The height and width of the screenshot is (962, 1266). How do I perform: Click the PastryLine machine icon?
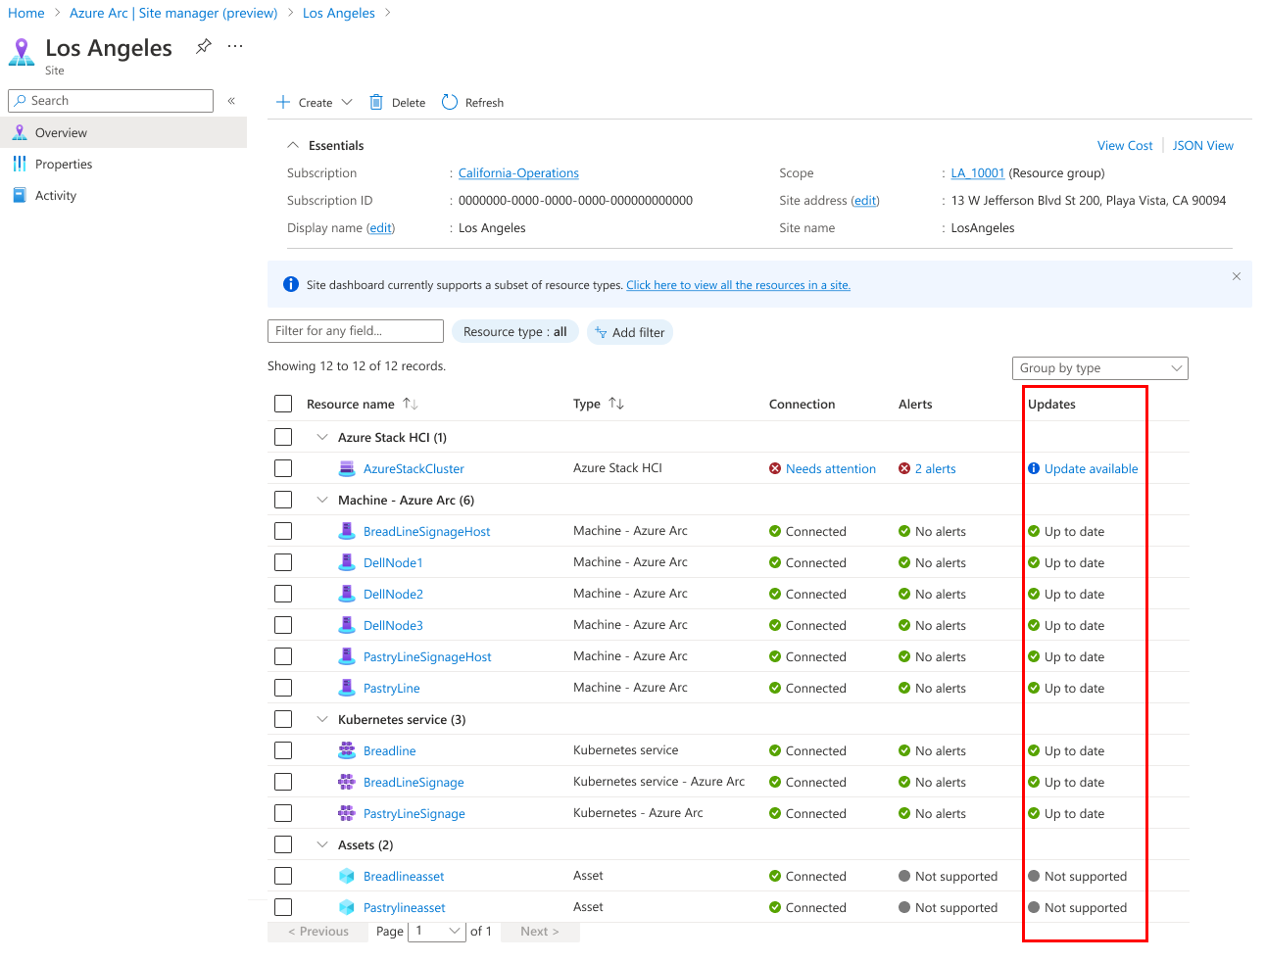(x=347, y=688)
